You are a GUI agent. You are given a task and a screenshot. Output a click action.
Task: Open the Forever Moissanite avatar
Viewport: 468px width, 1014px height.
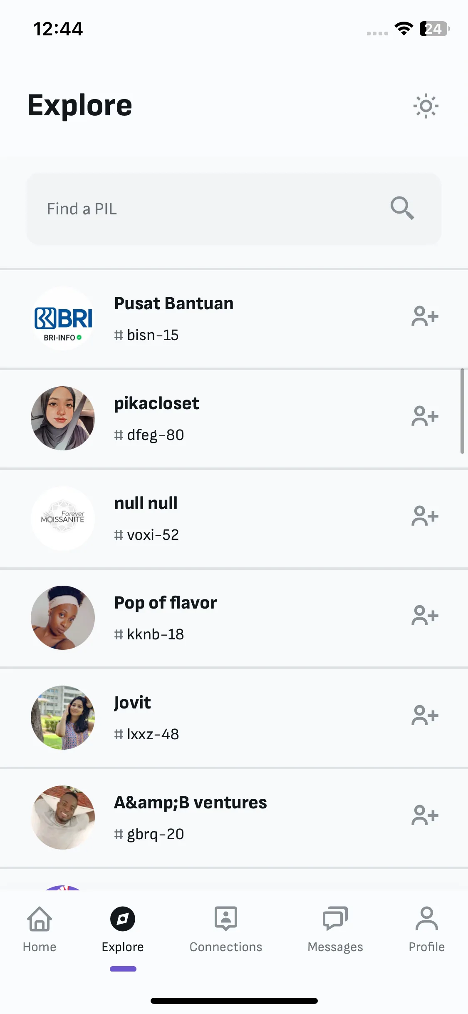point(63,518)
